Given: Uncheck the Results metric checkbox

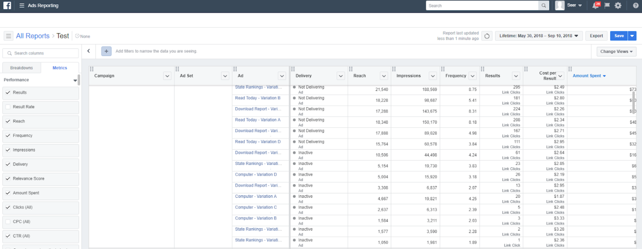Looking at the screenshot, I should [x=8, y=92].
